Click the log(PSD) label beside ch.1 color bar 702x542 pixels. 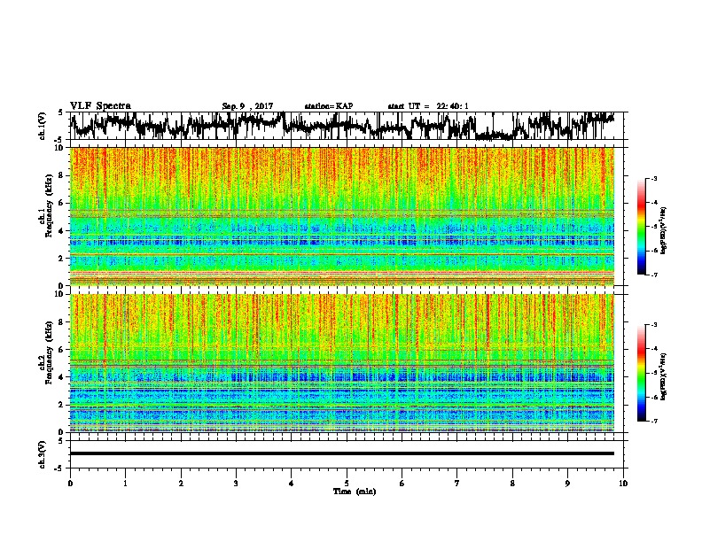click(x=664, y=230)
